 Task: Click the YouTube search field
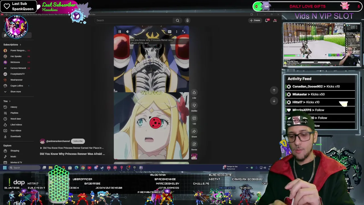(x=134, y=20)
